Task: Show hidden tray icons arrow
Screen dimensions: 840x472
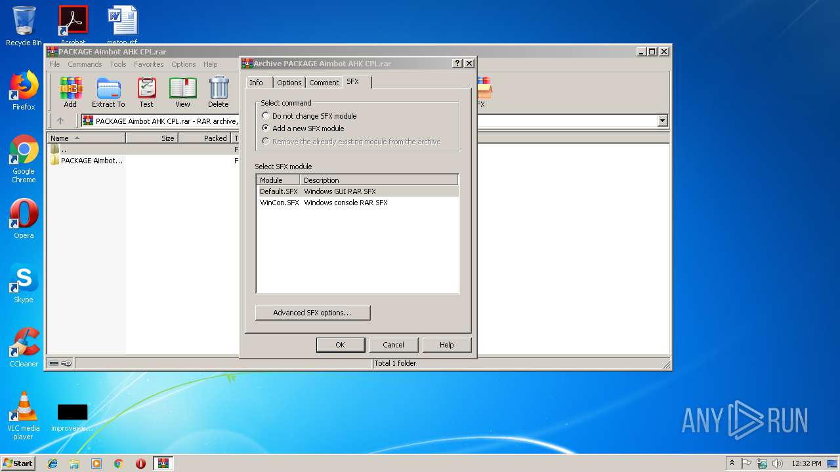Action: tap(732, 463)
